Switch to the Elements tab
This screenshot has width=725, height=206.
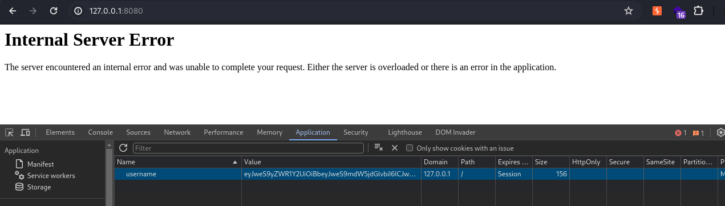pyautogui.click(x=60, y=132)
